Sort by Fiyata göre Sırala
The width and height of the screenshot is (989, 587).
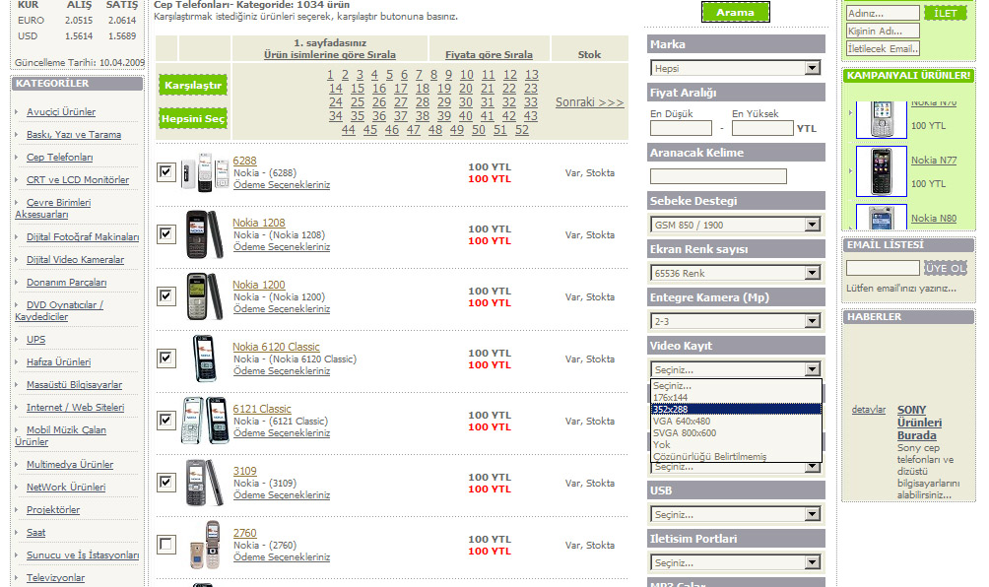pyautogui.click(x=489, y=55)
